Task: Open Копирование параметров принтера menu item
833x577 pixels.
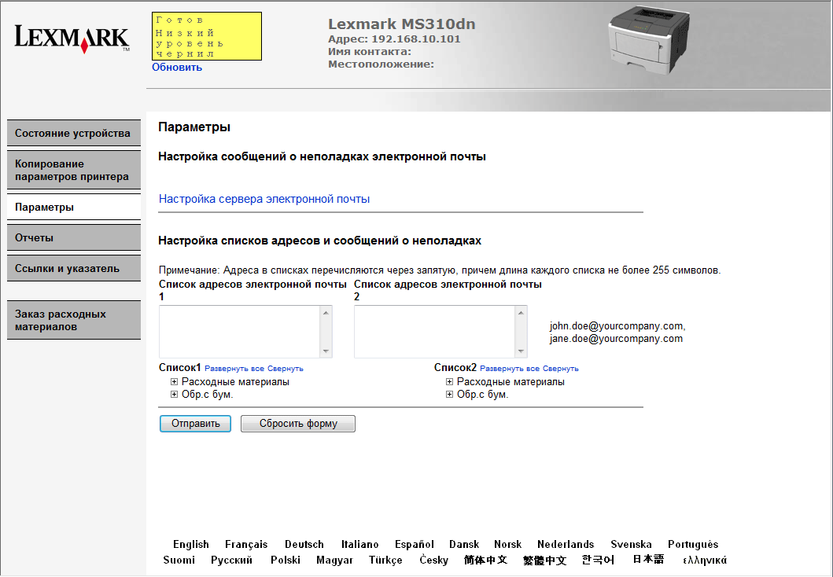Action: (74, 171)
